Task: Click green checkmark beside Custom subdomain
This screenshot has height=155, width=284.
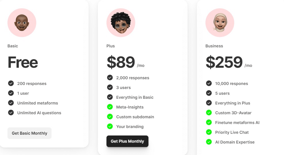Action: 110,117
